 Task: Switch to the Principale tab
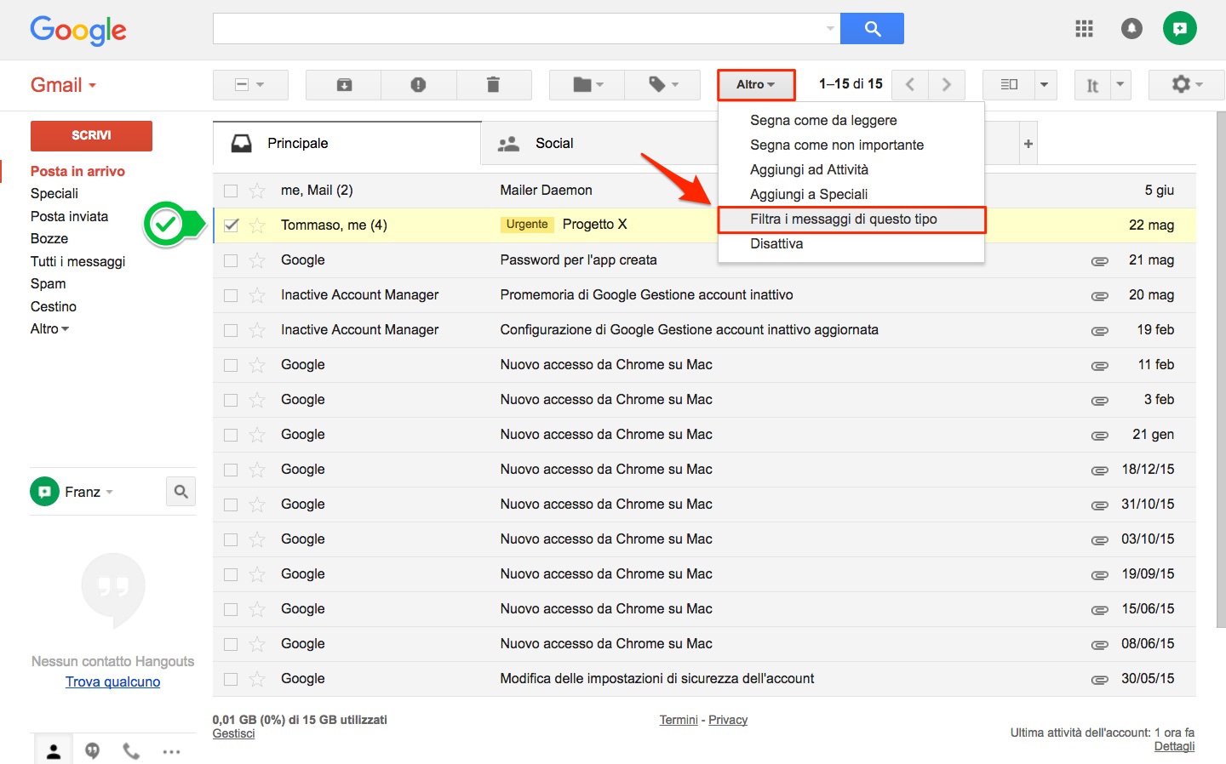click(347, 144)
